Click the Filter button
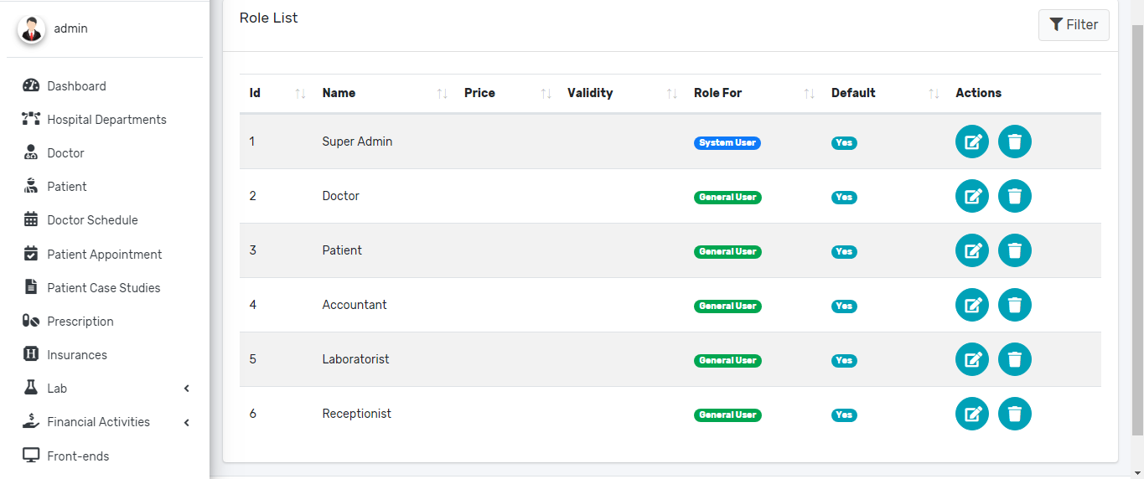1144x479 pixels. point(1073,25)
